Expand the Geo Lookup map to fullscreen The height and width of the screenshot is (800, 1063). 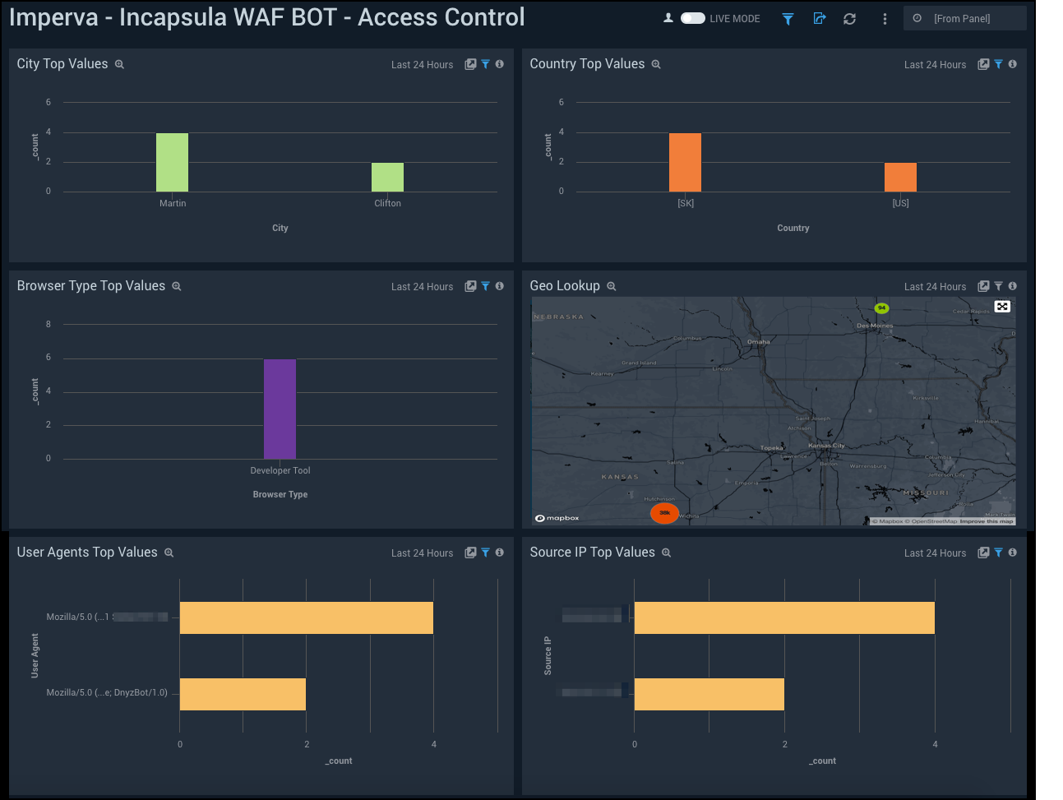click(1002, 306)
